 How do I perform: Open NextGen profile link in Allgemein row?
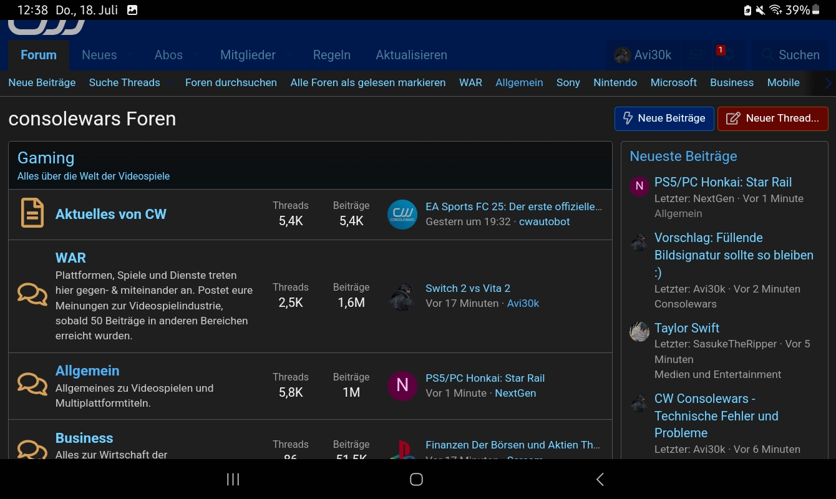[515, 393]
